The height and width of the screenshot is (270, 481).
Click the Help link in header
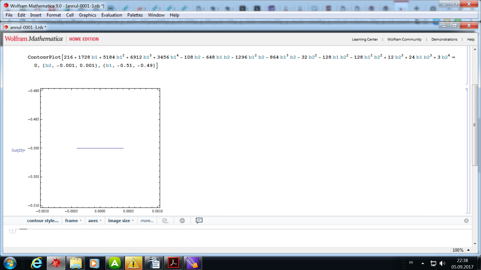[471, 39]
